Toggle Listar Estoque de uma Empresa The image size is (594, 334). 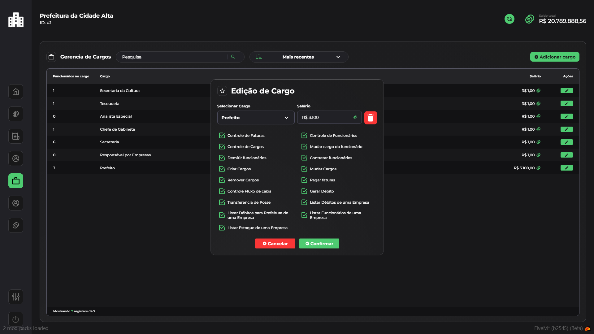(x=222, y=228)
